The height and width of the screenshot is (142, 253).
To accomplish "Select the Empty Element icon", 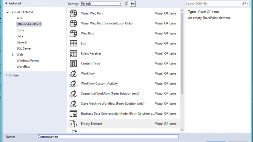I will tap(73, 124).
